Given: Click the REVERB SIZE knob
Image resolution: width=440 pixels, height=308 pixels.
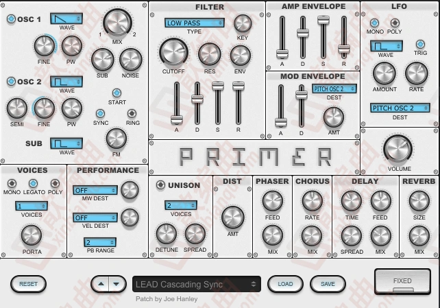Looking at the screenshot, I should coord(419,201).
